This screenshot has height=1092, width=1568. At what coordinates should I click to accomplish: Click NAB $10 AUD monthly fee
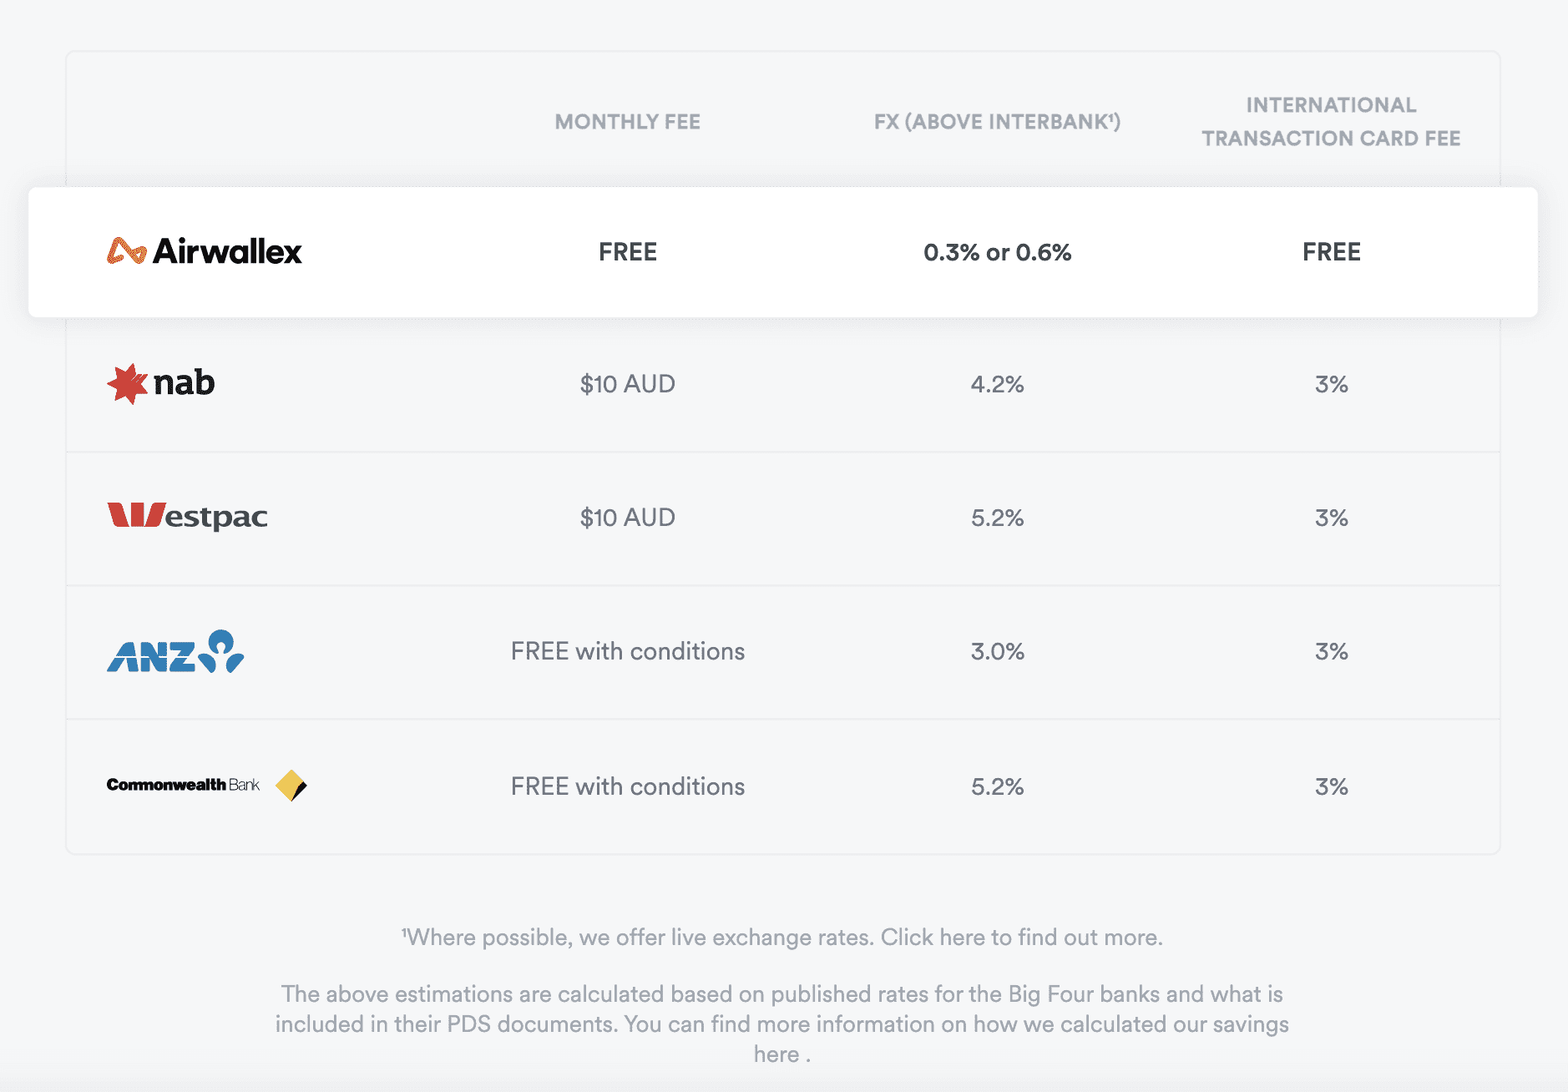click(628, 384)
